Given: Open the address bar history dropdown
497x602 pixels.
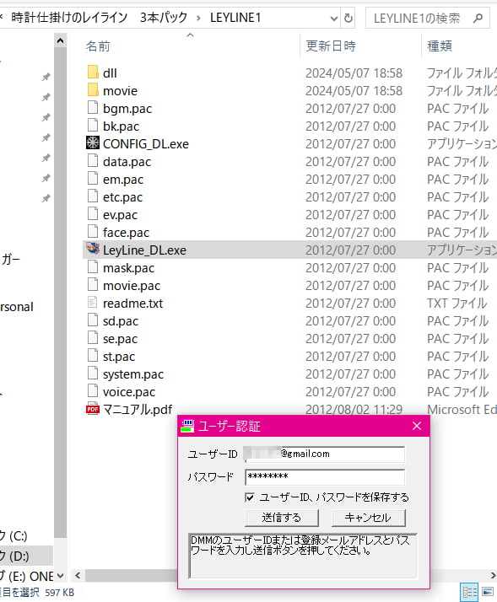Looking at the screenshot, I should [x=334, y=18].
